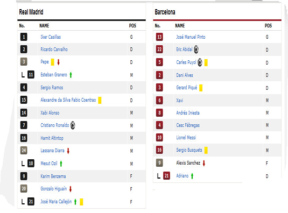Click the red down arrow beside Alexis Sanchez

click(x=203, y=163)
